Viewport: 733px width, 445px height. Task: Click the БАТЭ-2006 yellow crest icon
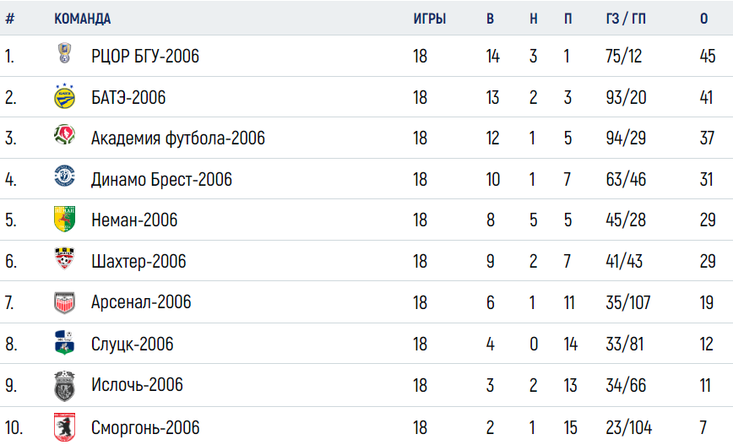[64, 96]
